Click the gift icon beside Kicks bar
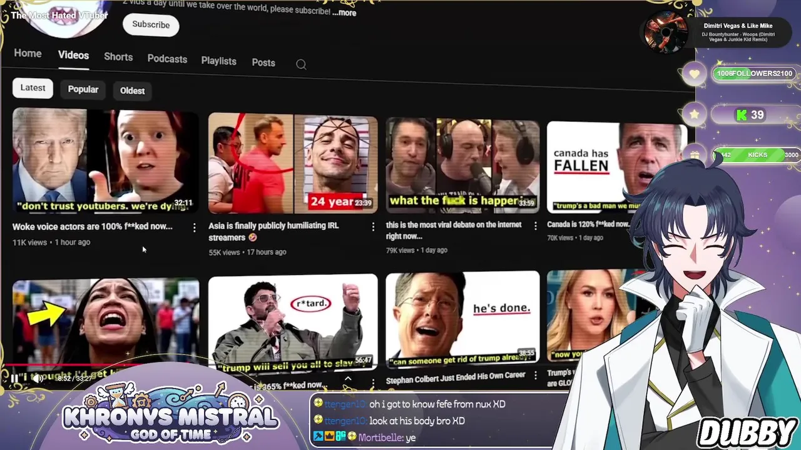This screenshot has height=450, width=801. pyautogui.click(x=695, y=155)
